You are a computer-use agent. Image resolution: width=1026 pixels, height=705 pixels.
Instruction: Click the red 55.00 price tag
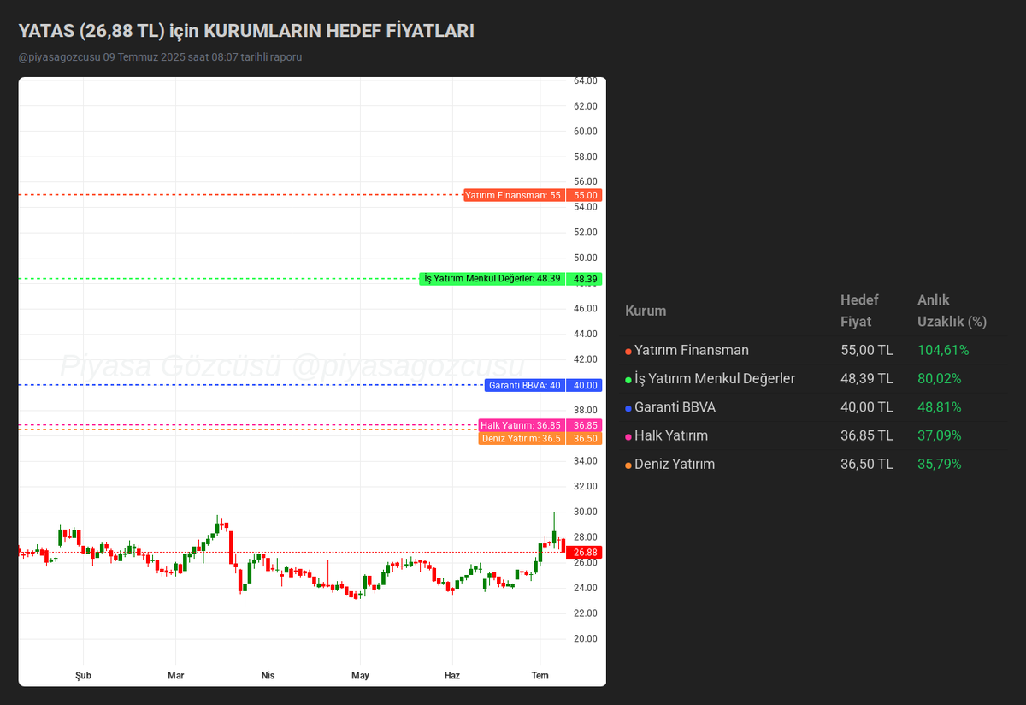click(x=585, y=195)
